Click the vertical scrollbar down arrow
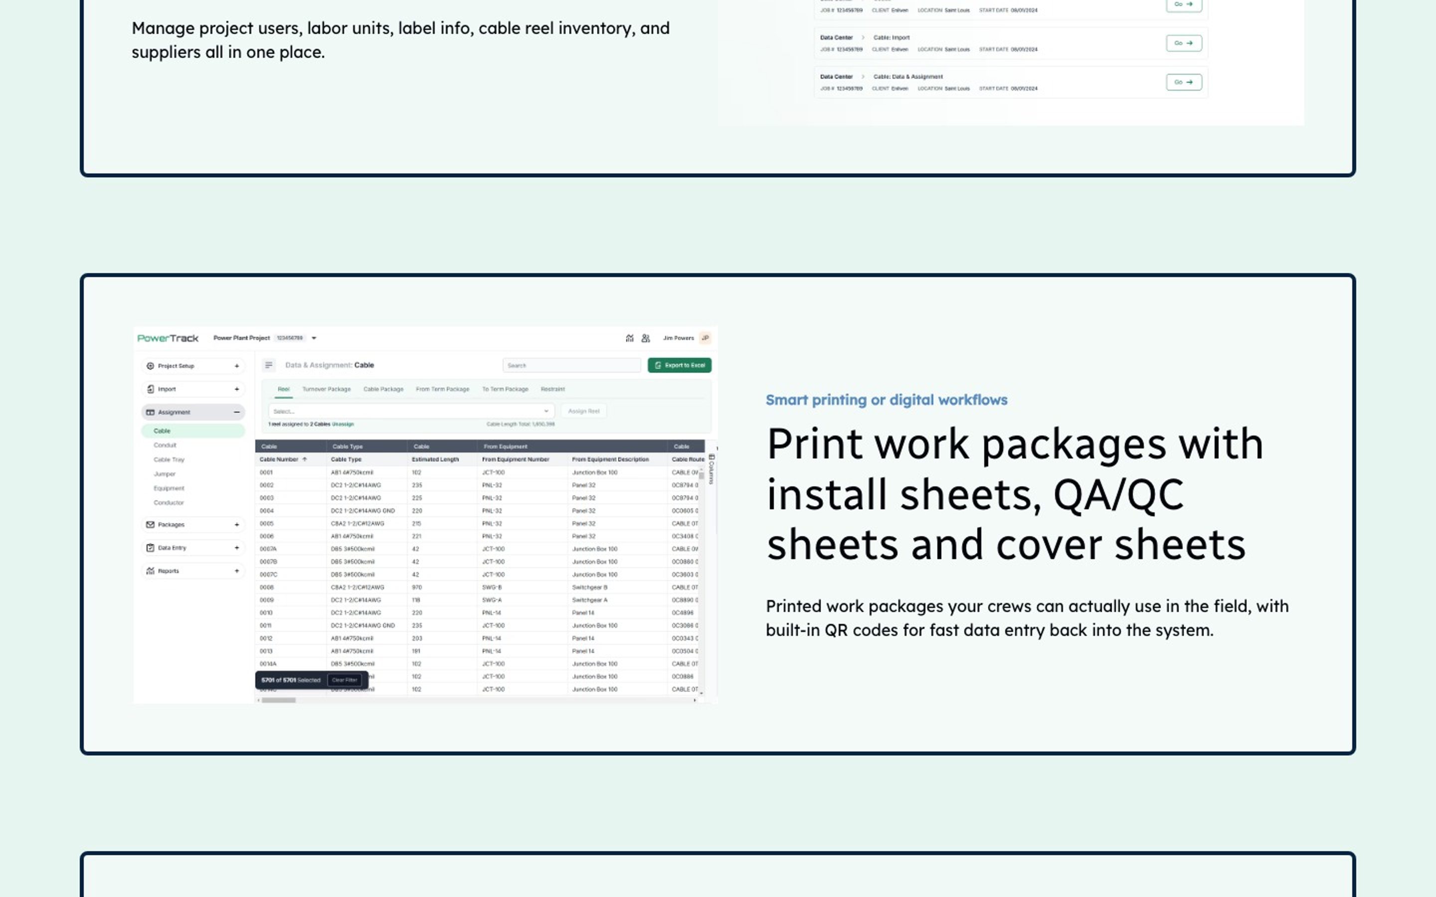 pos(702,693)
